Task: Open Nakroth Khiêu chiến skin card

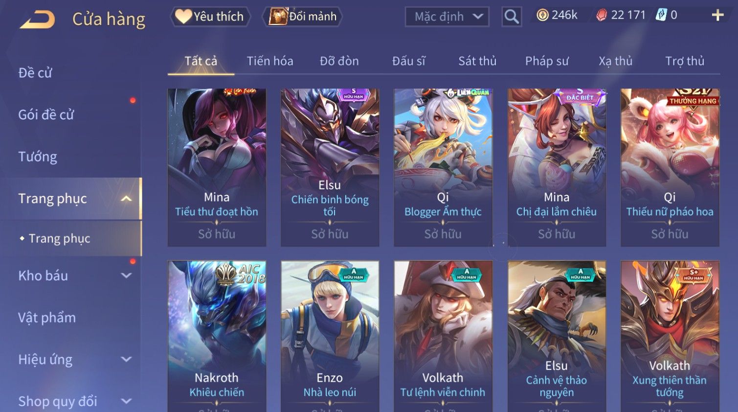Action: pos(217,336)
